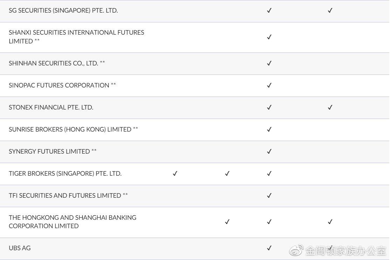This screenshot has width=390, height=260.
Task: Click the first checkmark in SG Securities row
Action: (269, 10)
